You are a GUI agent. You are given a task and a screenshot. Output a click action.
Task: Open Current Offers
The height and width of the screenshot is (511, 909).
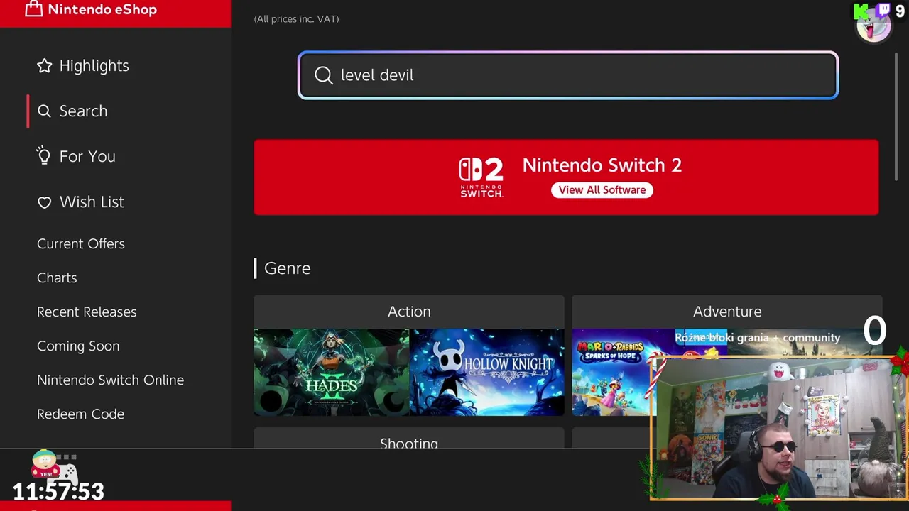(81, 244)
